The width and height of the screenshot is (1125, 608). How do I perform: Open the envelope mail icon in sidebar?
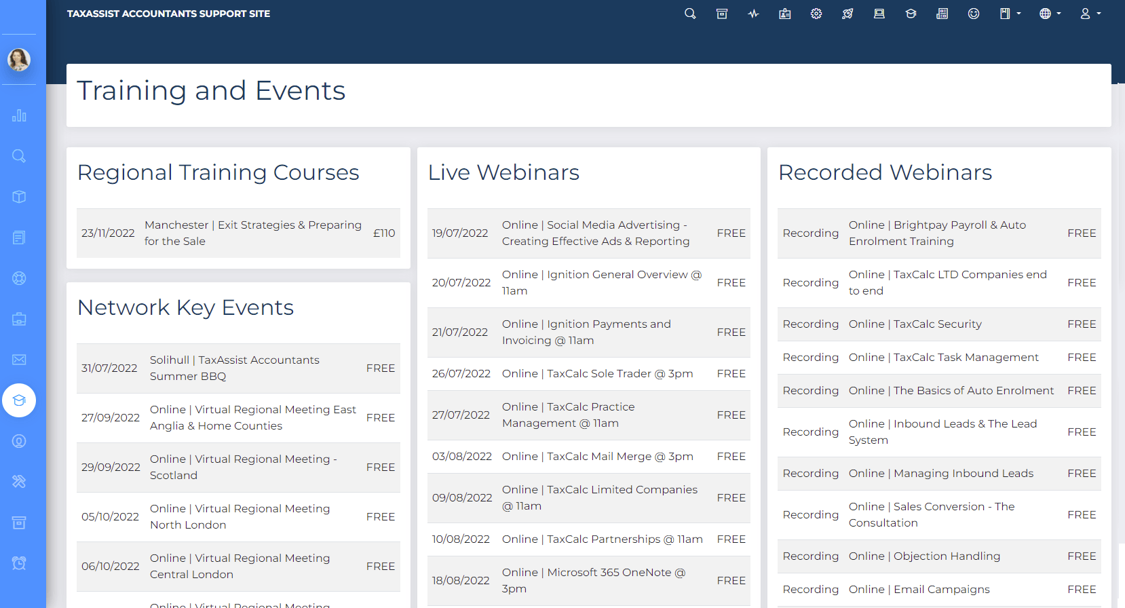pyautogui.click(x=19, y=360)
